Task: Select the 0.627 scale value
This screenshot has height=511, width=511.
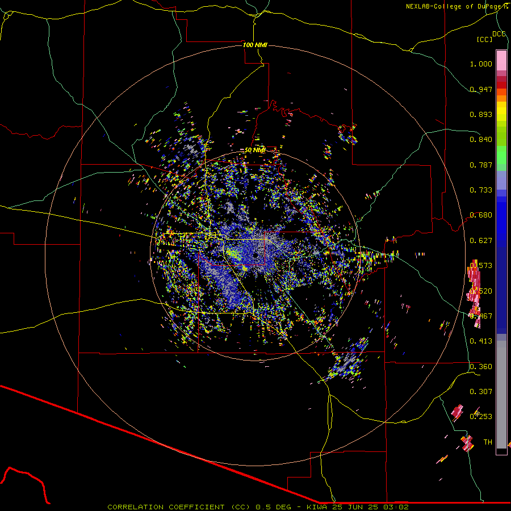Action: pos(481,241)
